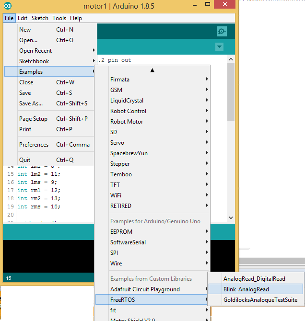Select Blink_AnalogRead example
Screen dimensions: 305x321
pyautogui.click(x=246, y=289)
